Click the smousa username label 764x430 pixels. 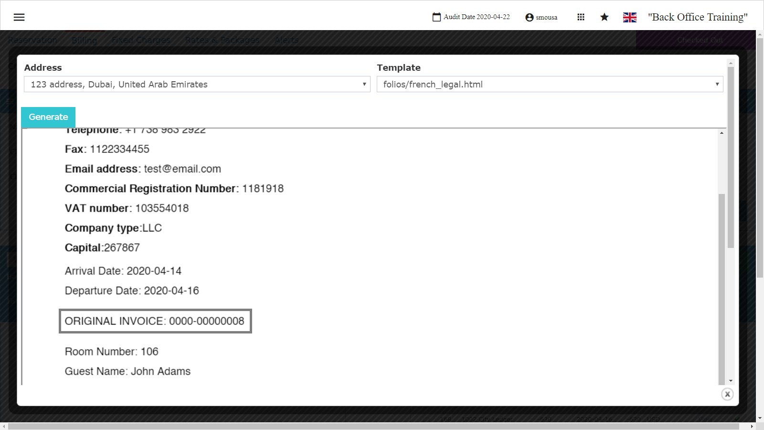(546, 18)
